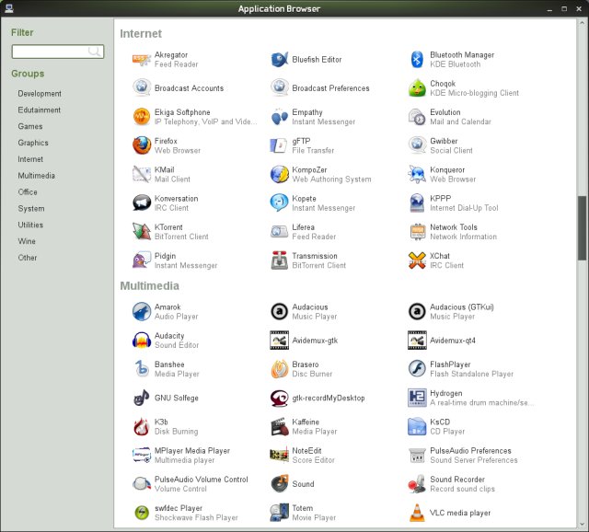The height and width of the screenshot is (532, 589).
Task: Jump to the Internet group in sidebar
Action: pyautogui.click(x=30, y=159)
